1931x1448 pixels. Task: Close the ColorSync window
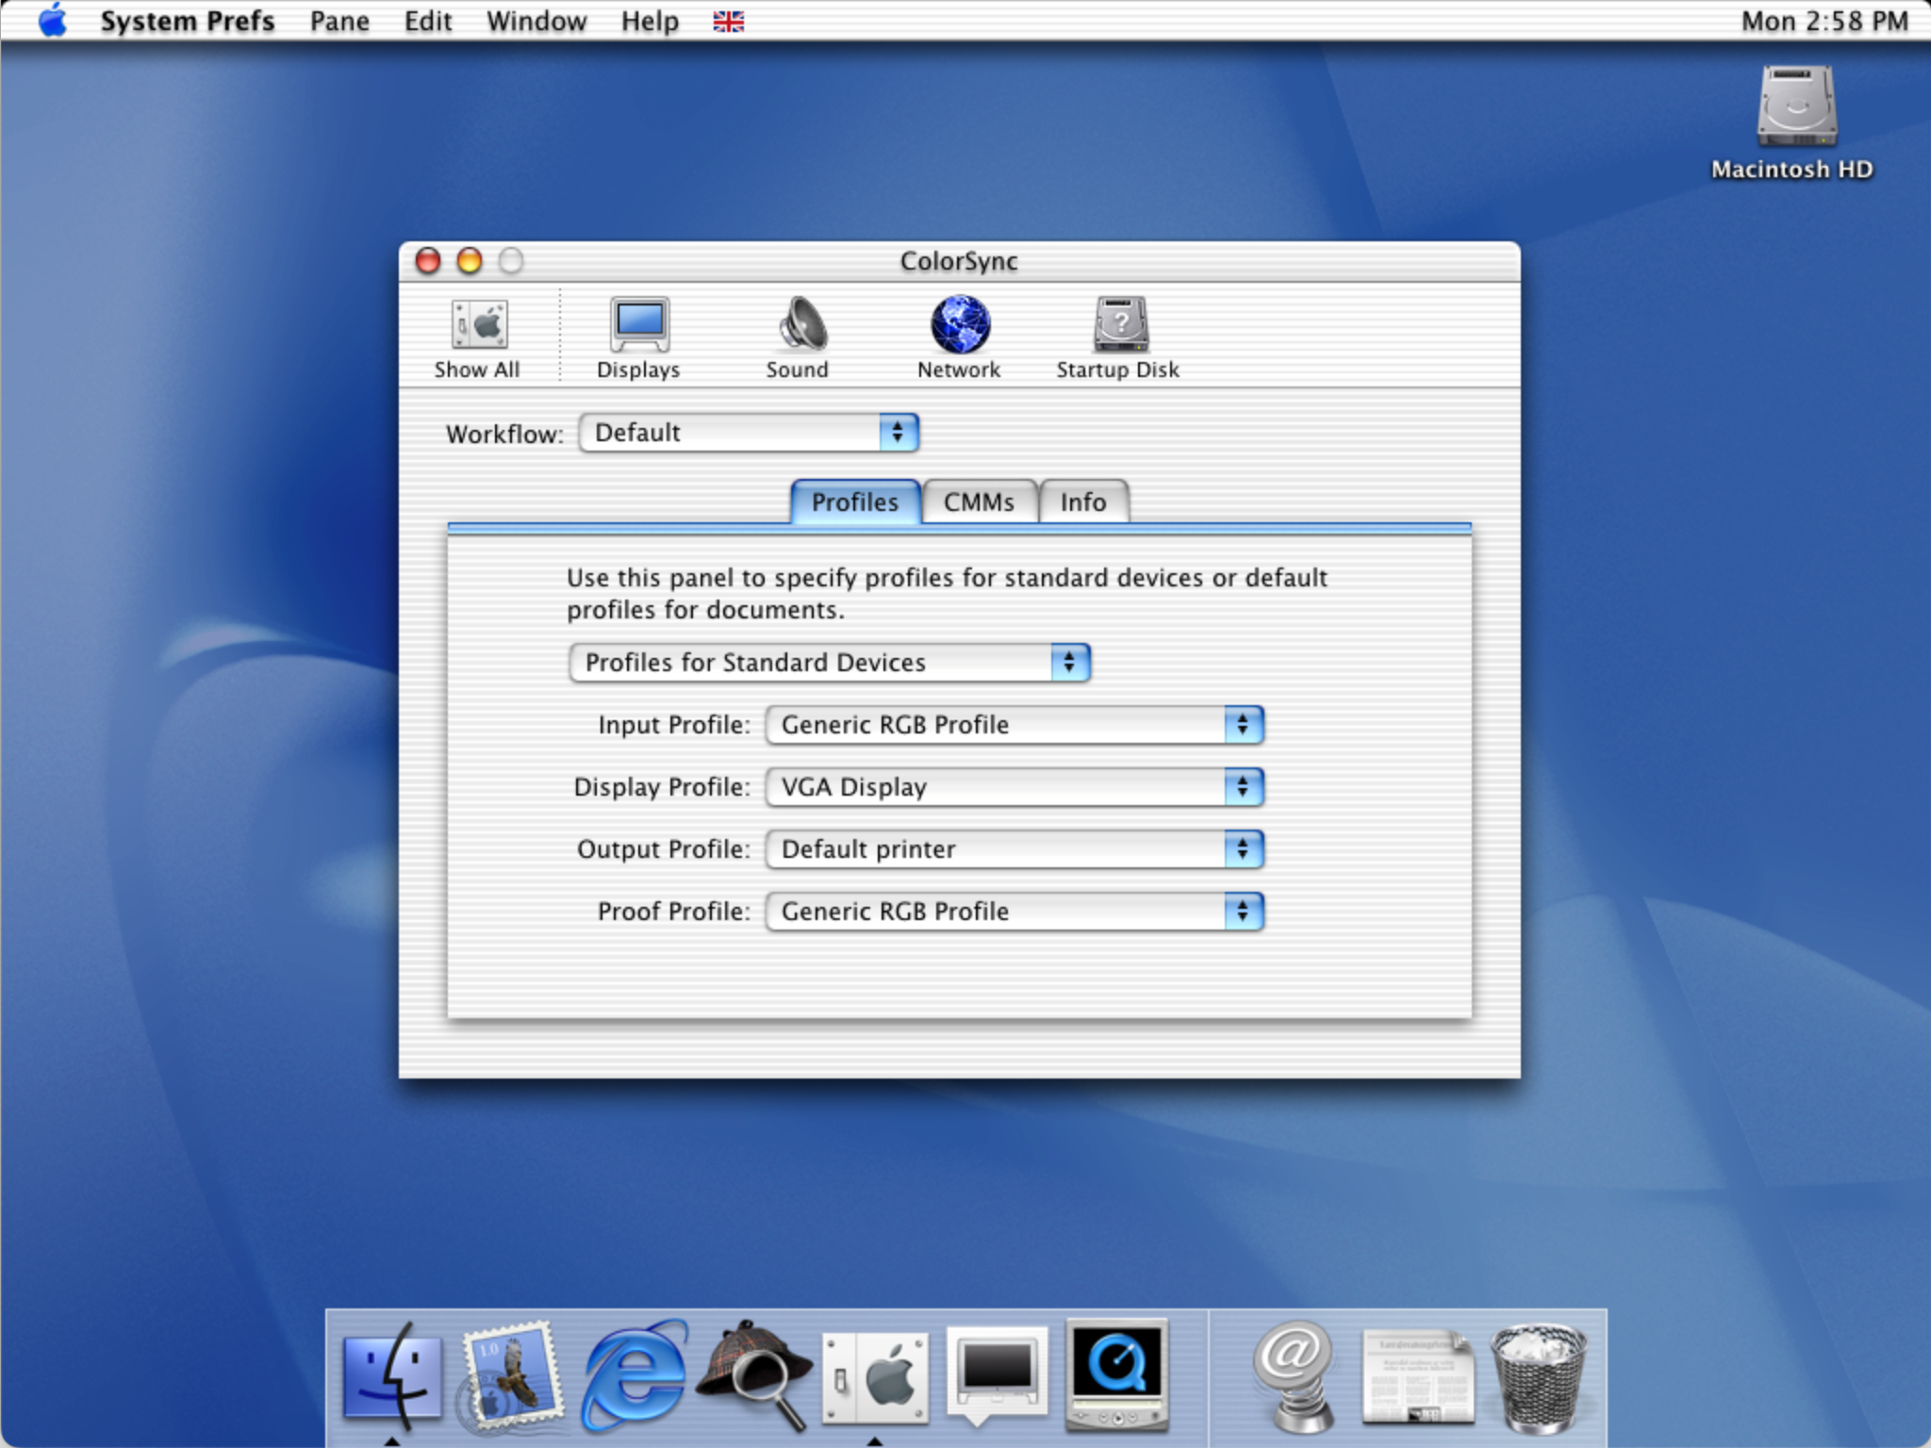click(x=428, y=260)
